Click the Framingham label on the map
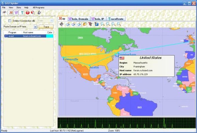 [x=127, y=55]
